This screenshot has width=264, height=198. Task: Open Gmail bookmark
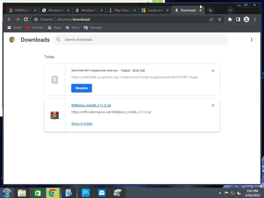(14, 28)
